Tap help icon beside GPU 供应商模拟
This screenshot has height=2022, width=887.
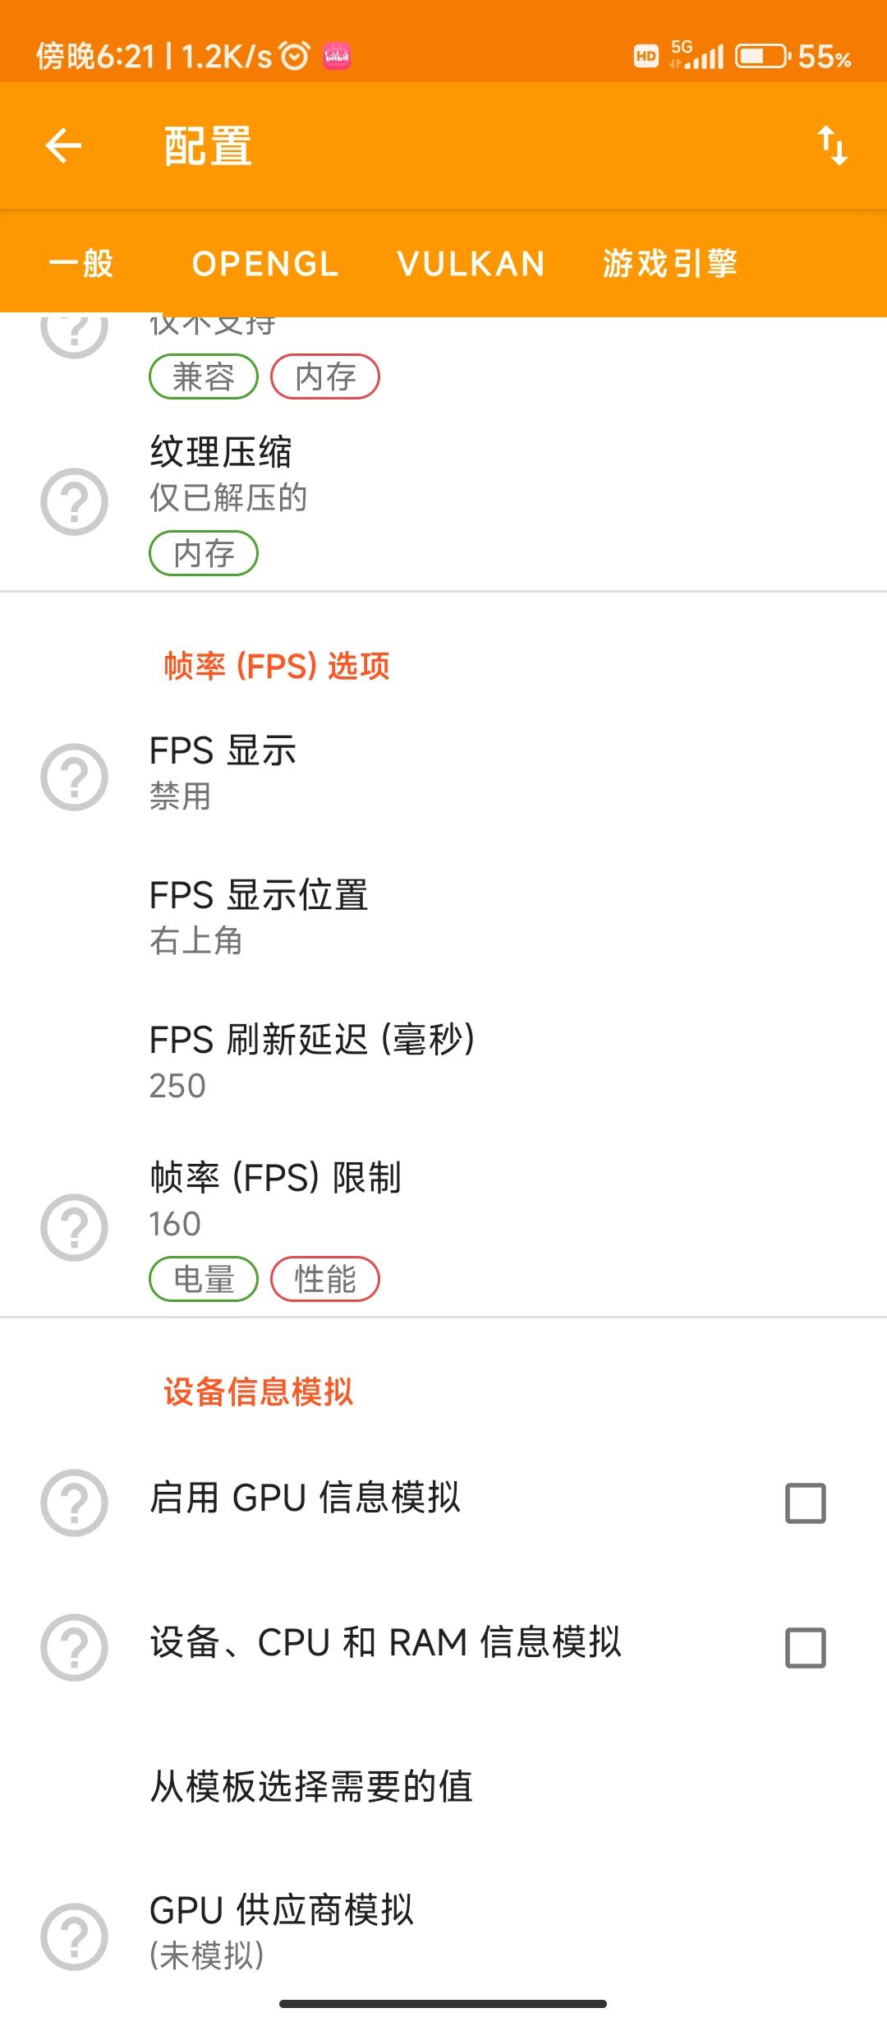click(74, 1937)
